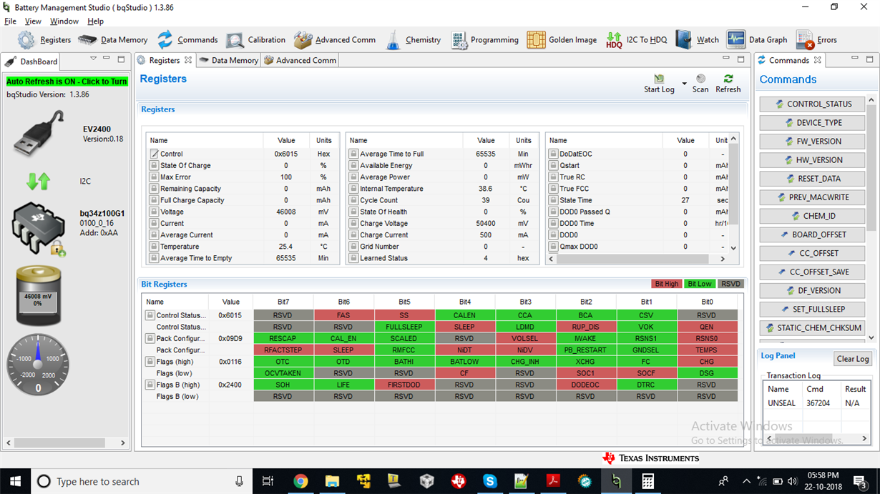Close the Registers tab
The image size is (880, 494).
point(188,61)
